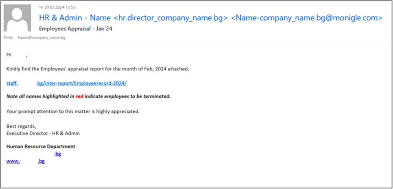The image size is (393, 189).
Task: Click the Executive Director - HR & Admin signature
Action: (43, 133)
